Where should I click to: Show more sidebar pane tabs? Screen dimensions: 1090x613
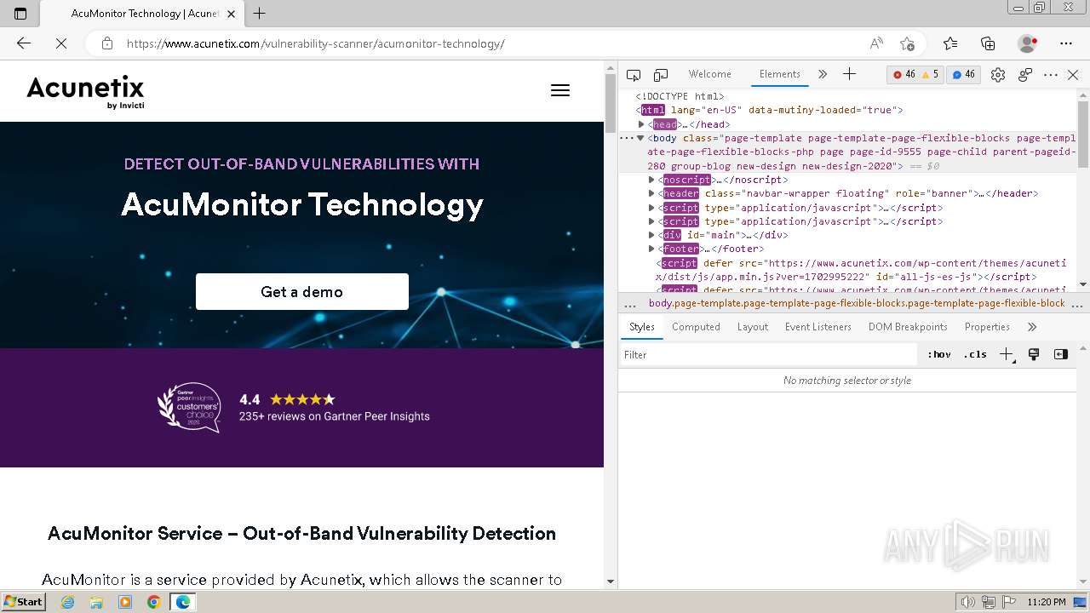[1032, 327]
